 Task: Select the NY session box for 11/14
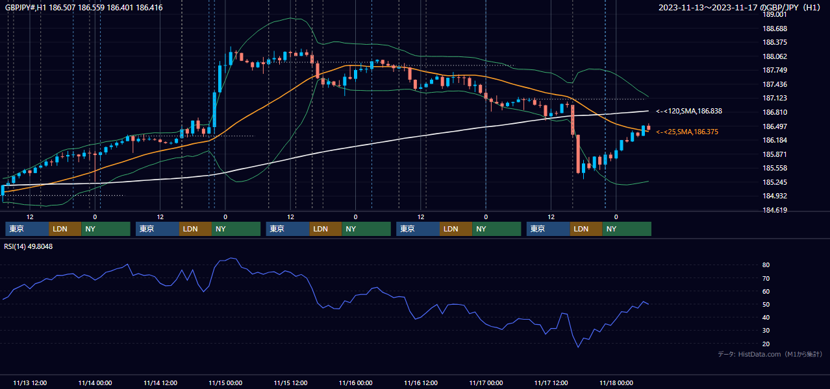tap(236, 229)
